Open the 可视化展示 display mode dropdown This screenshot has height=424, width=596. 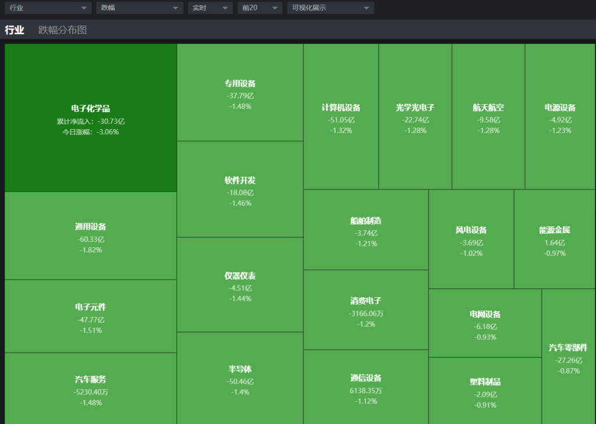click(x=330, y=8)
